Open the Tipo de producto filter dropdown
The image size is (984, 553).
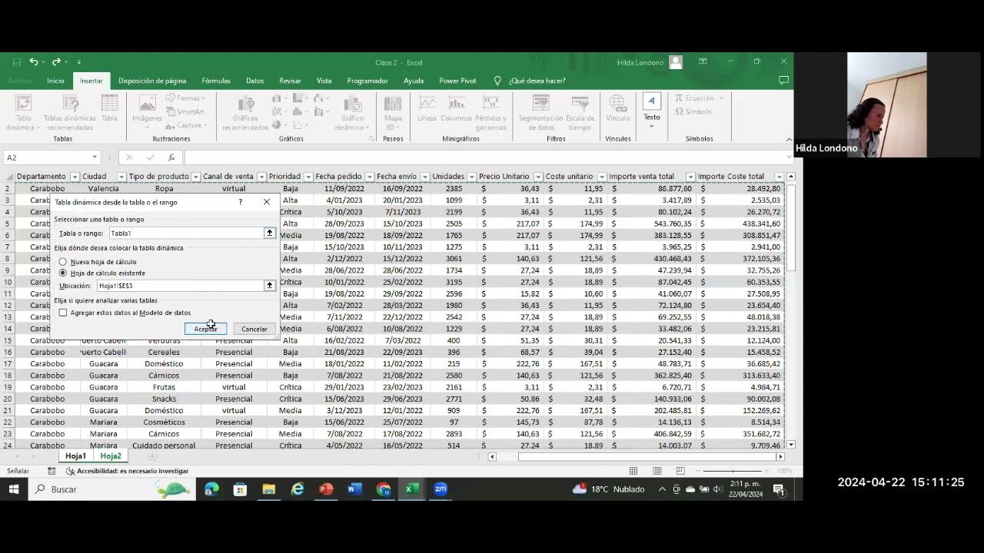coord(195,177)
